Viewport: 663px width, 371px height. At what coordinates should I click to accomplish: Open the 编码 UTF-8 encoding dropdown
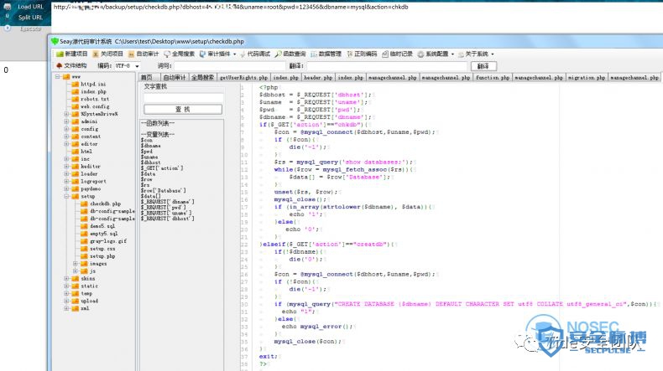pos(128,66)
